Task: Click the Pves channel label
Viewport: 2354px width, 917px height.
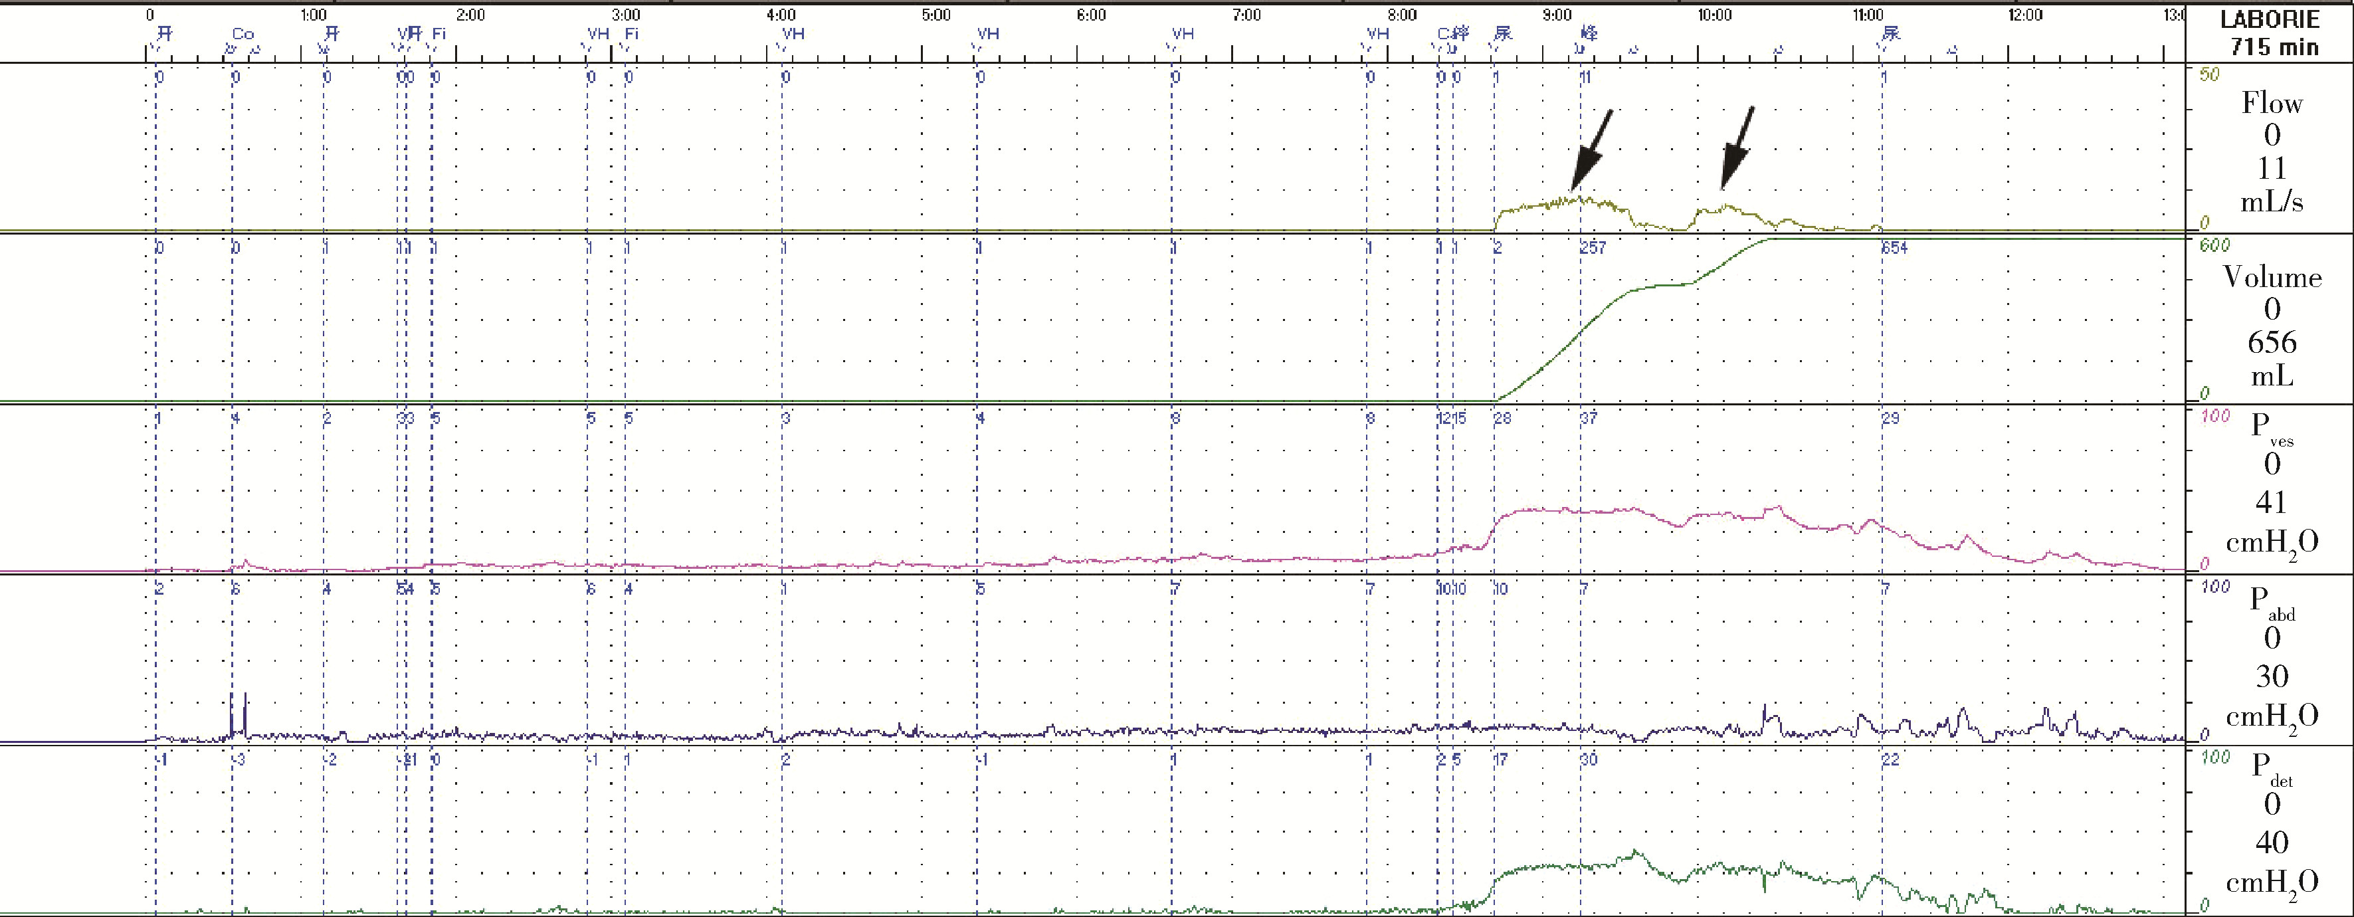Action: [x=2270, y=430]
